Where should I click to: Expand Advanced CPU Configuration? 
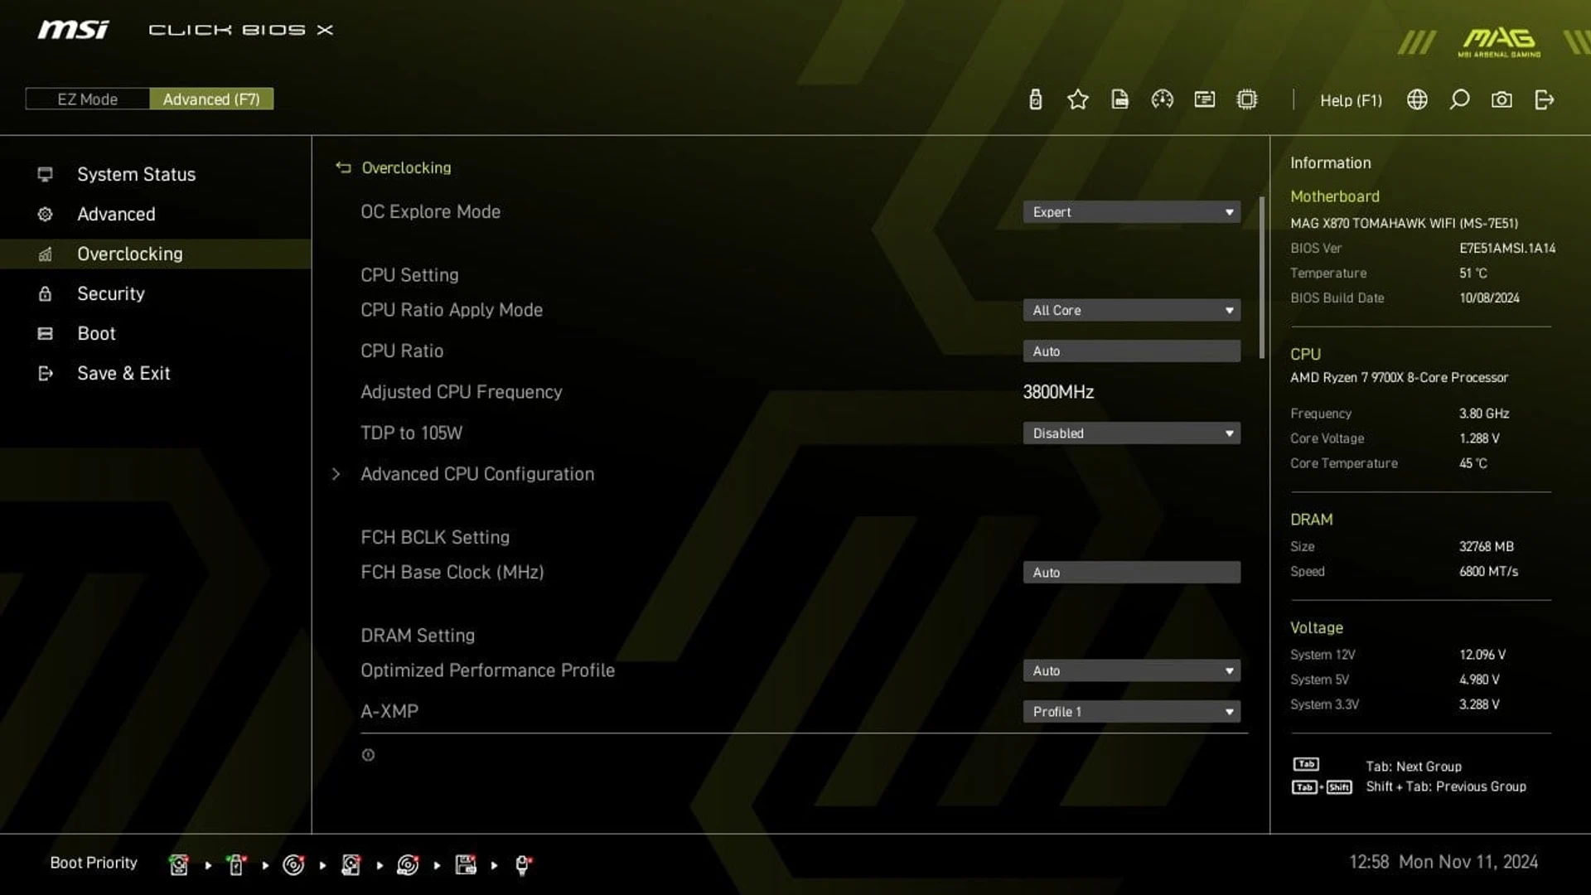coord(476,474)
